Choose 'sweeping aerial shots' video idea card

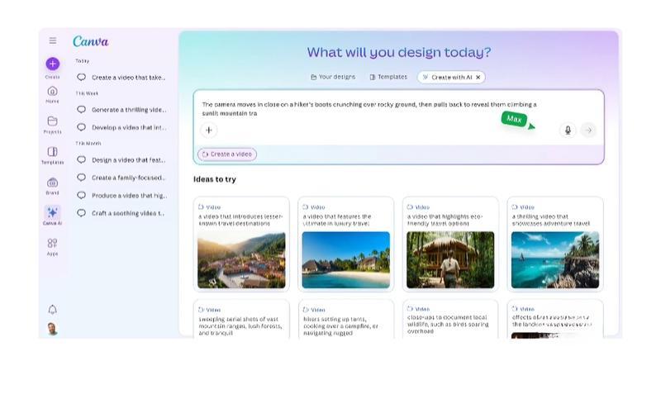241,320
